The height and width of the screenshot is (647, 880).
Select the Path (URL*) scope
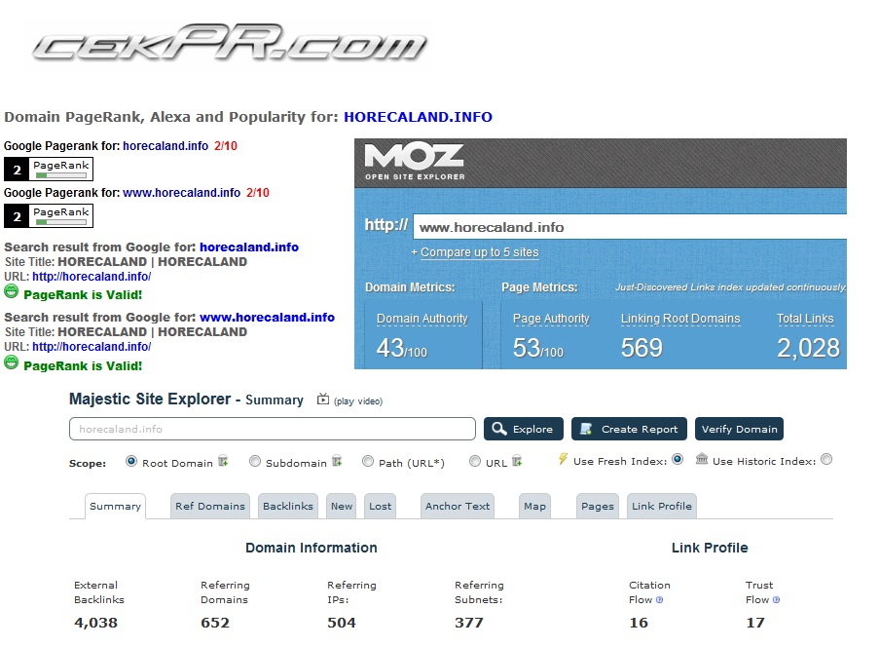(368, 461)
